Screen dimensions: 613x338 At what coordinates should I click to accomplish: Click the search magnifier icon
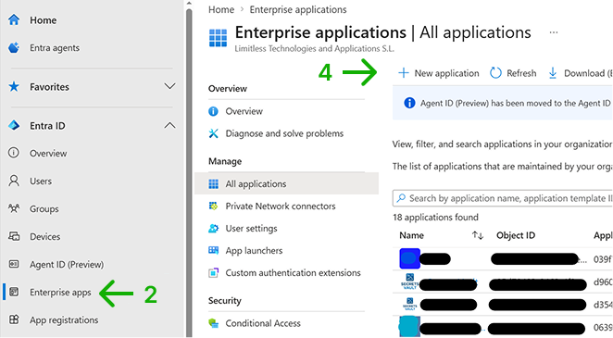point(401,198)
